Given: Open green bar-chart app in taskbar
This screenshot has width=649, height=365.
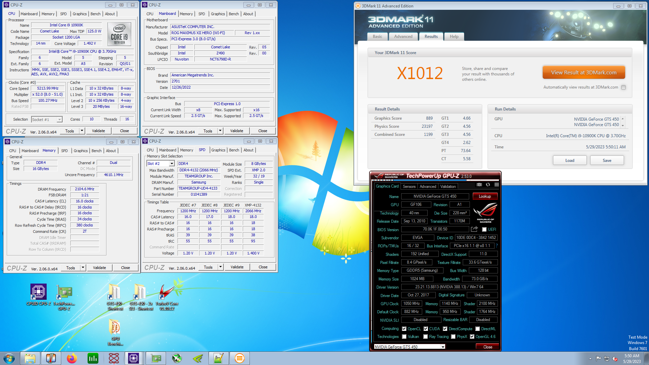Looking at the screenshot, I should [x=93, y=358].
